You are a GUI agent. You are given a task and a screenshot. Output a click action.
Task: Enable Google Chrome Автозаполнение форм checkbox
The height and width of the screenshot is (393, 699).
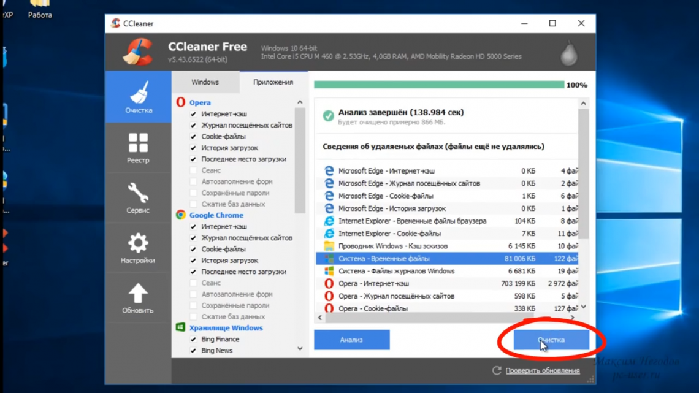pyautogui.click(x=193, y=294)
